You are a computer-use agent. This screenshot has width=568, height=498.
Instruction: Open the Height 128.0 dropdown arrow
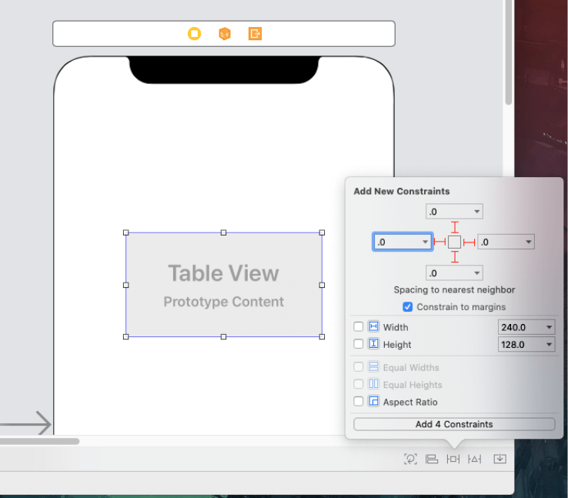(550, 344)
